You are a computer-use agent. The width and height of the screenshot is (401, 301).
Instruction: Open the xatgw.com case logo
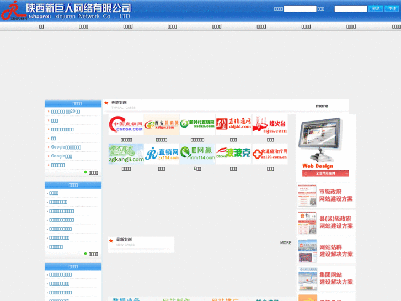pos(162,125)
